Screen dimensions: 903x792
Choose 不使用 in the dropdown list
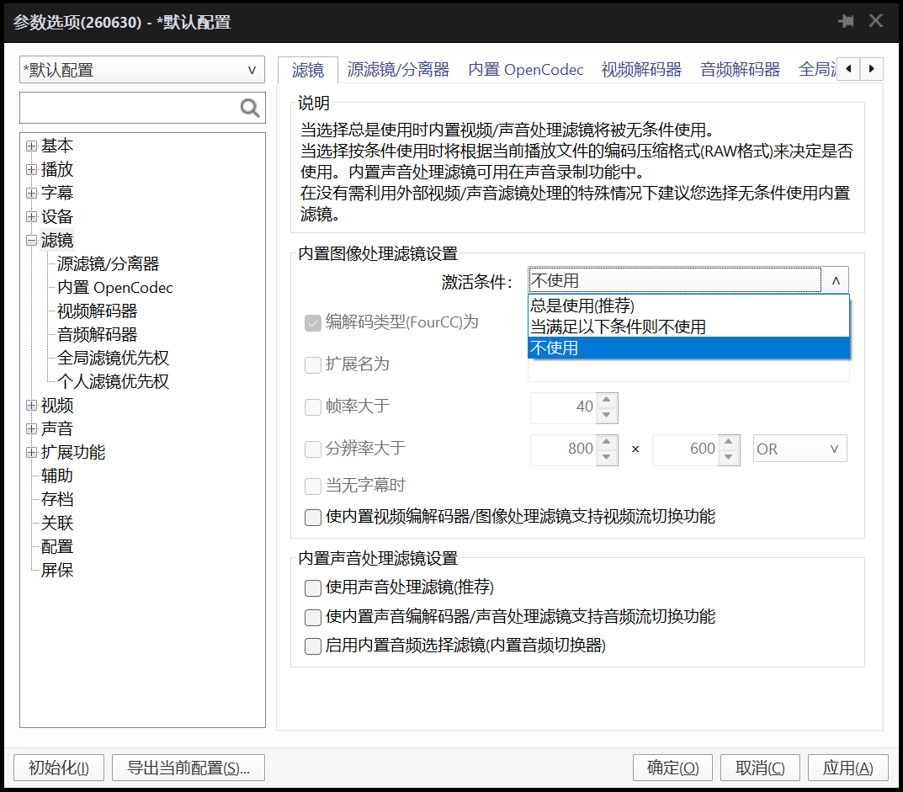(x=688, y=348)
